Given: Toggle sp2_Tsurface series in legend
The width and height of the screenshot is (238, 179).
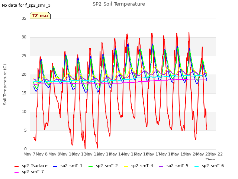Looking at the screenshot, I should tap(31, 166).
